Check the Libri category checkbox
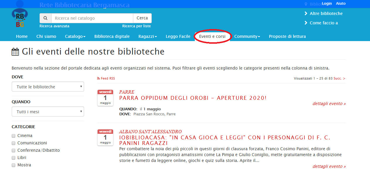370x169 pixels. [13, 158]
